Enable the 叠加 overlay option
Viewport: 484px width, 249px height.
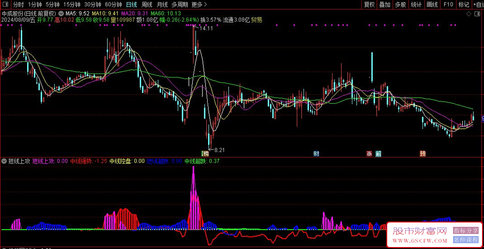coord(385,4)
